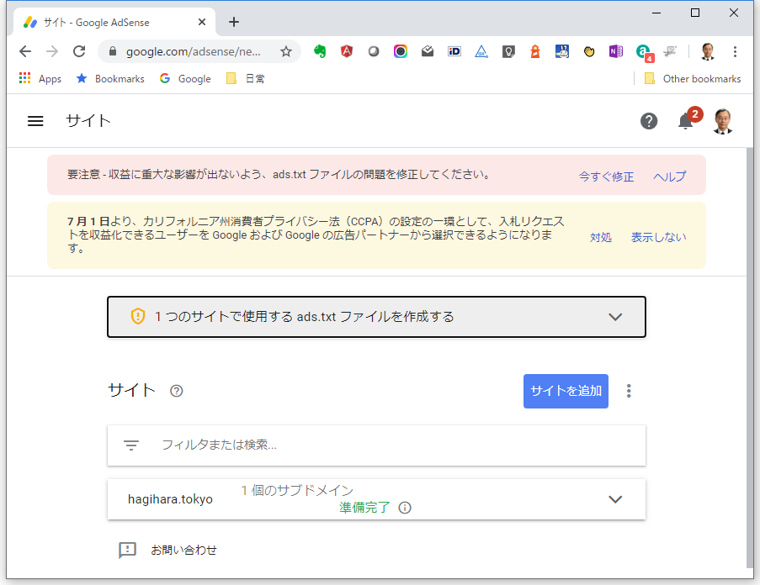Click the faded grey extension icon
This screenshot has width=760, height=585.
click(670, 51)
